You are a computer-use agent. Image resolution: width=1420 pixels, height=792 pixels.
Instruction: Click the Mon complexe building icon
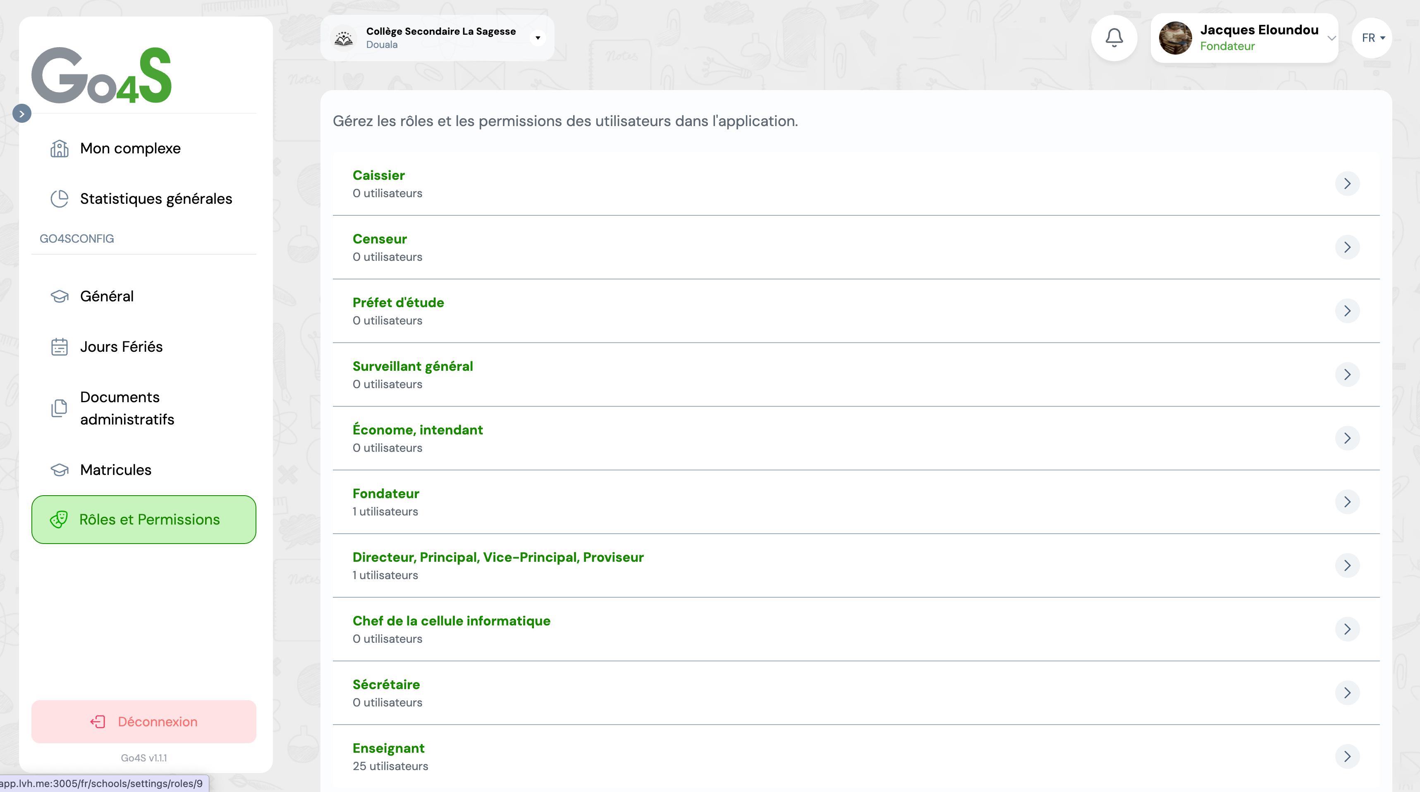(x=60, y=148)
